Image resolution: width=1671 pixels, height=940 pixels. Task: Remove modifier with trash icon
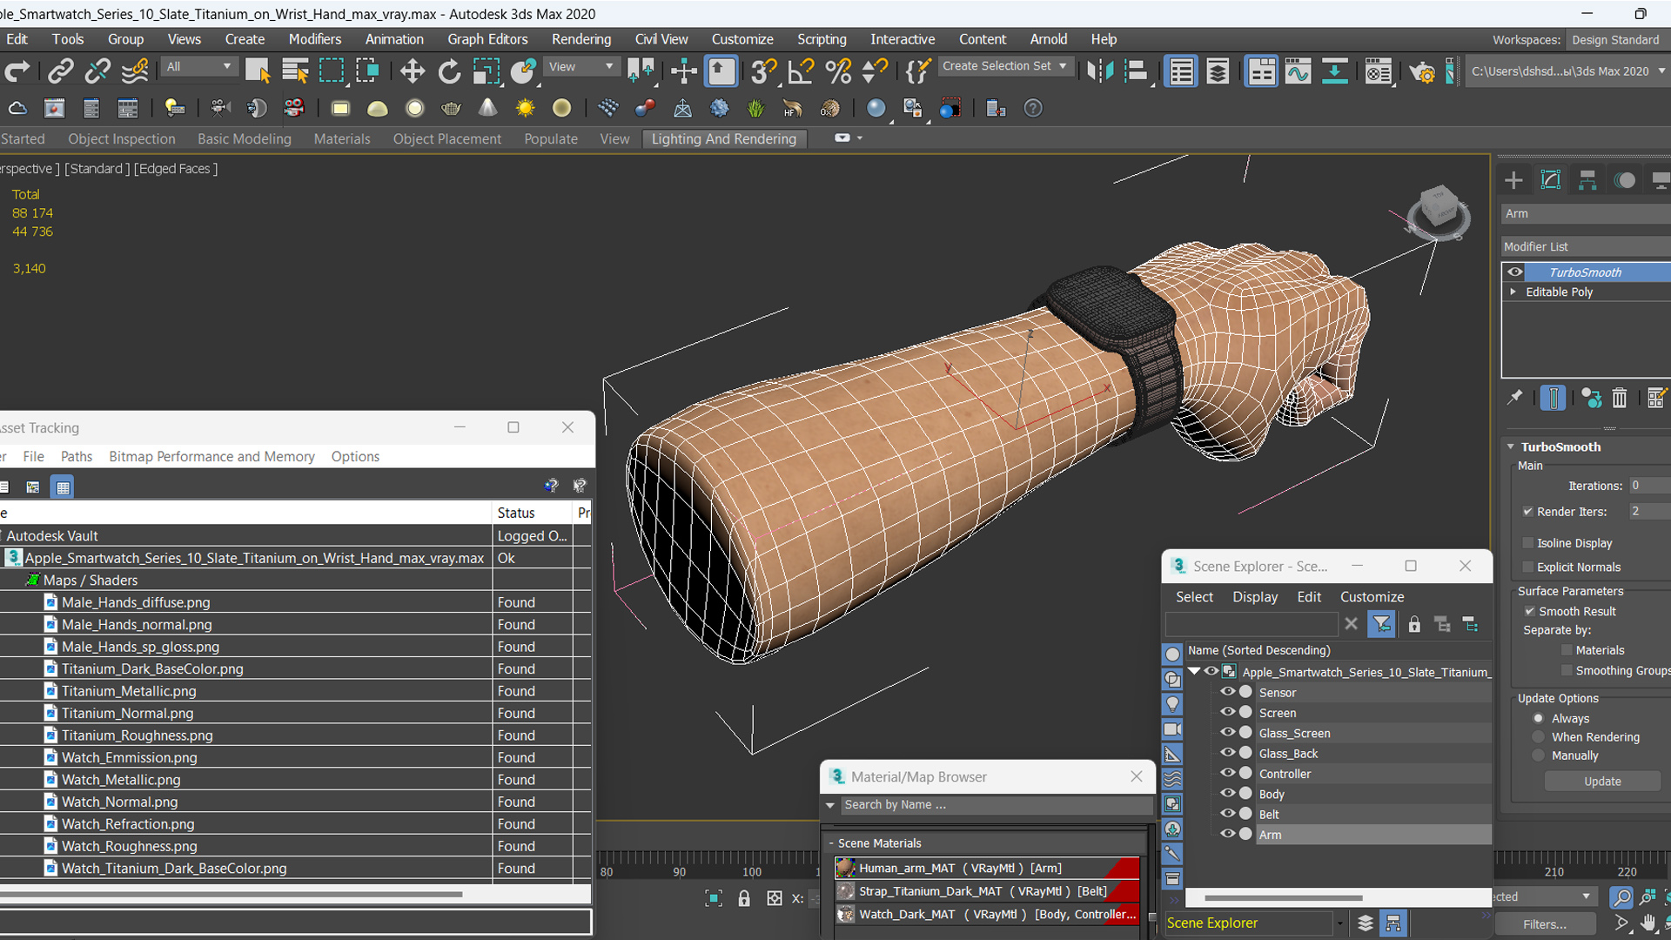[x=1620, y=398]
